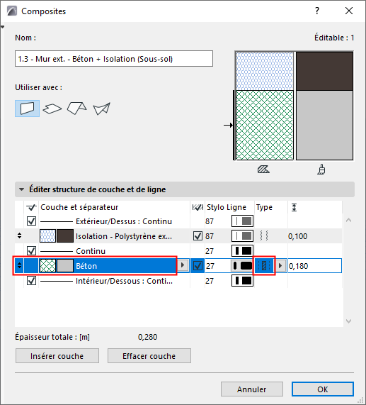This screenshot has height=405, width=366.
Task: Click the Béton thickness field 0,180
Action: click(x=315, y=265)
